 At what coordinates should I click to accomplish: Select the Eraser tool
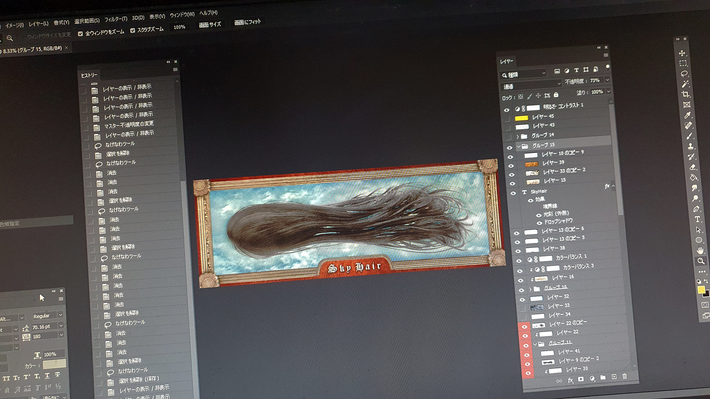coord(693,167)
